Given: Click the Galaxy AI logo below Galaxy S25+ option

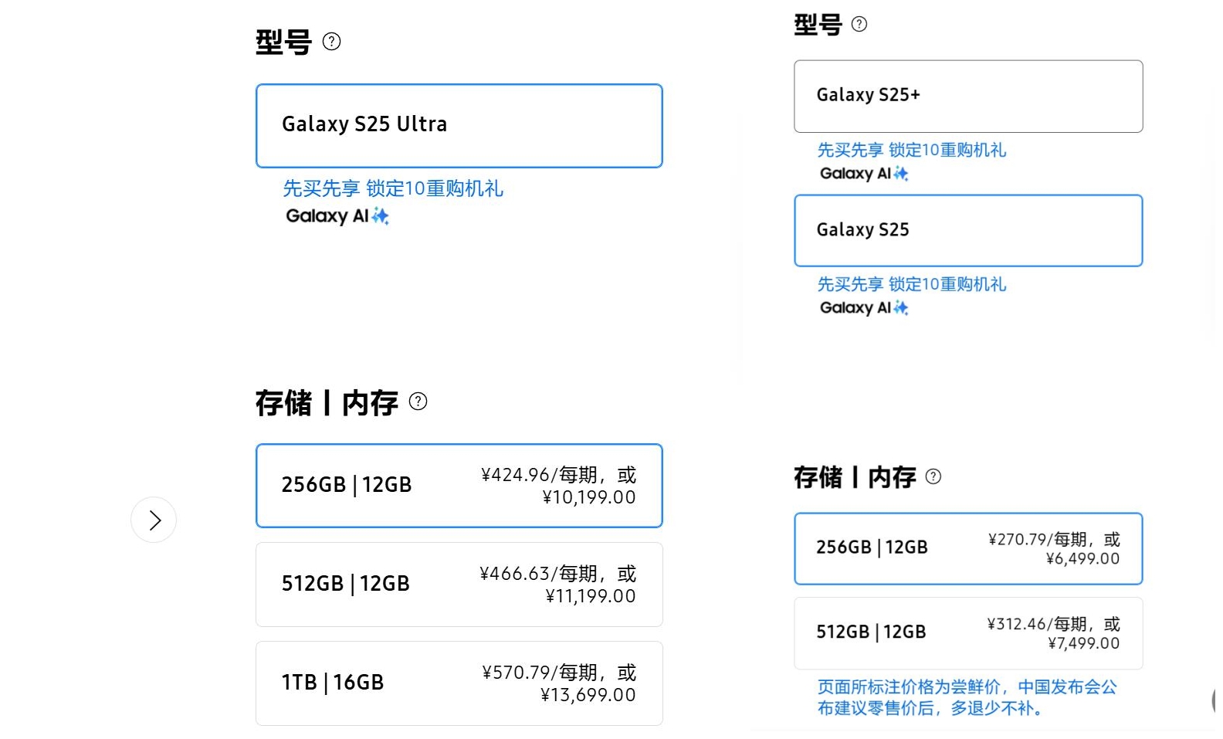Looking at the screenshot, I should tap(863, 174).
